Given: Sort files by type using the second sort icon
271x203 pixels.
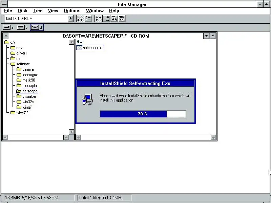Looking at the screenshot, I should click(x=106, y=19).
